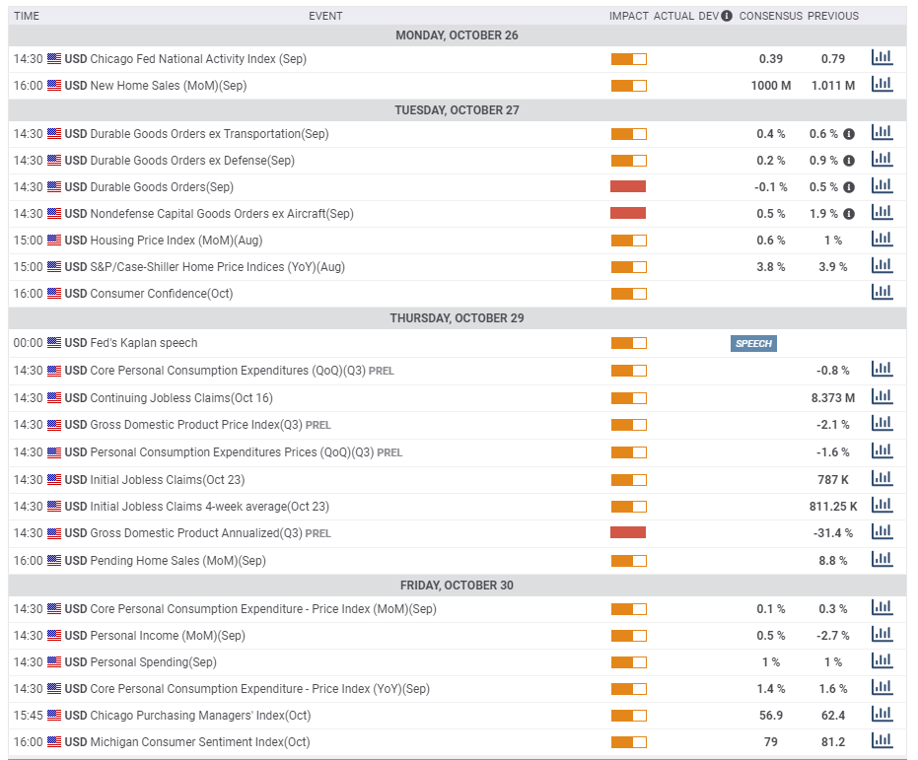Screen dimensions: 918x760
Task: Click info icon beside Durable Goods Orders previous 0.5 %
Action: [x=849, y=187]
